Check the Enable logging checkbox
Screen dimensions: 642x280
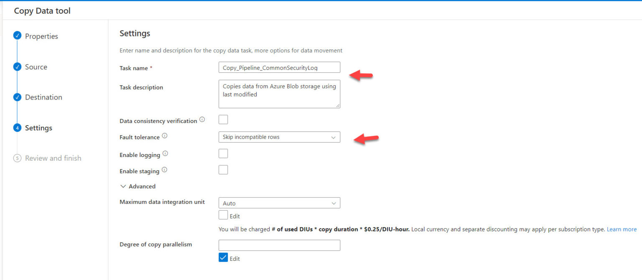223,153
